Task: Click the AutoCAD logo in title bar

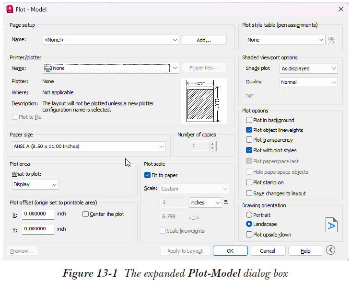Action: point(10,10)
